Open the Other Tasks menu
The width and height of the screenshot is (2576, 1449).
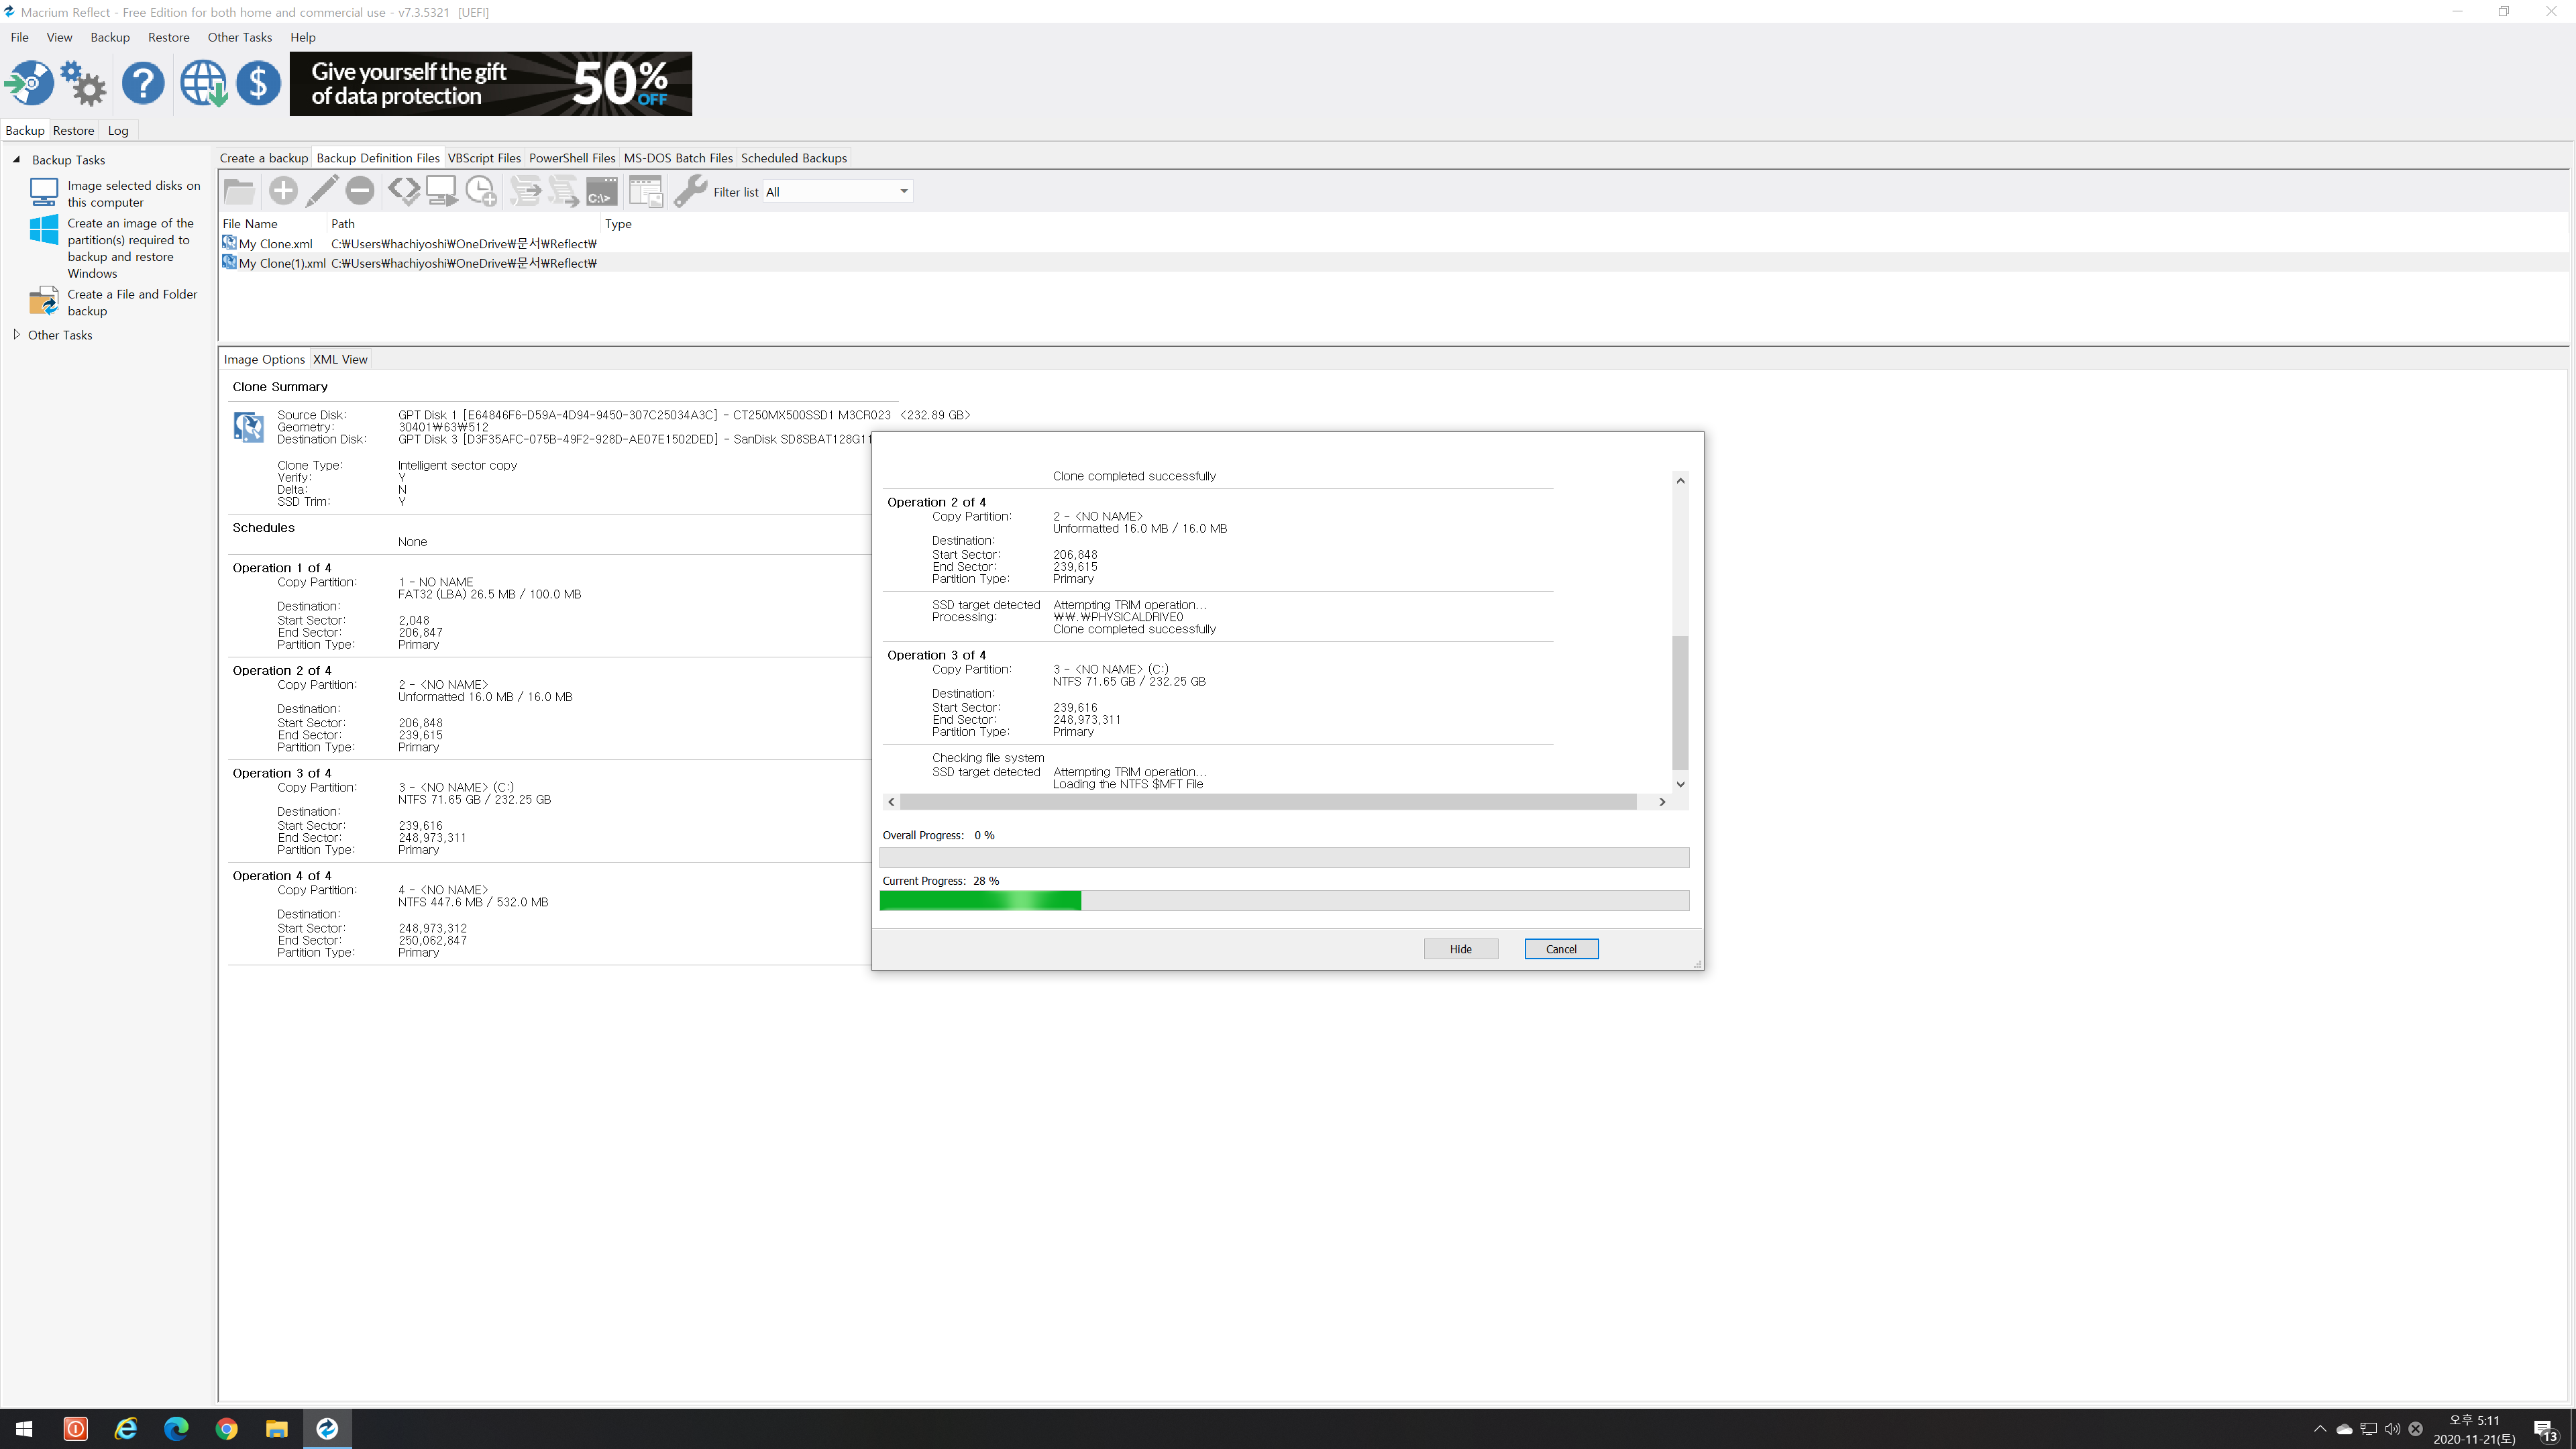pos(239,37)
